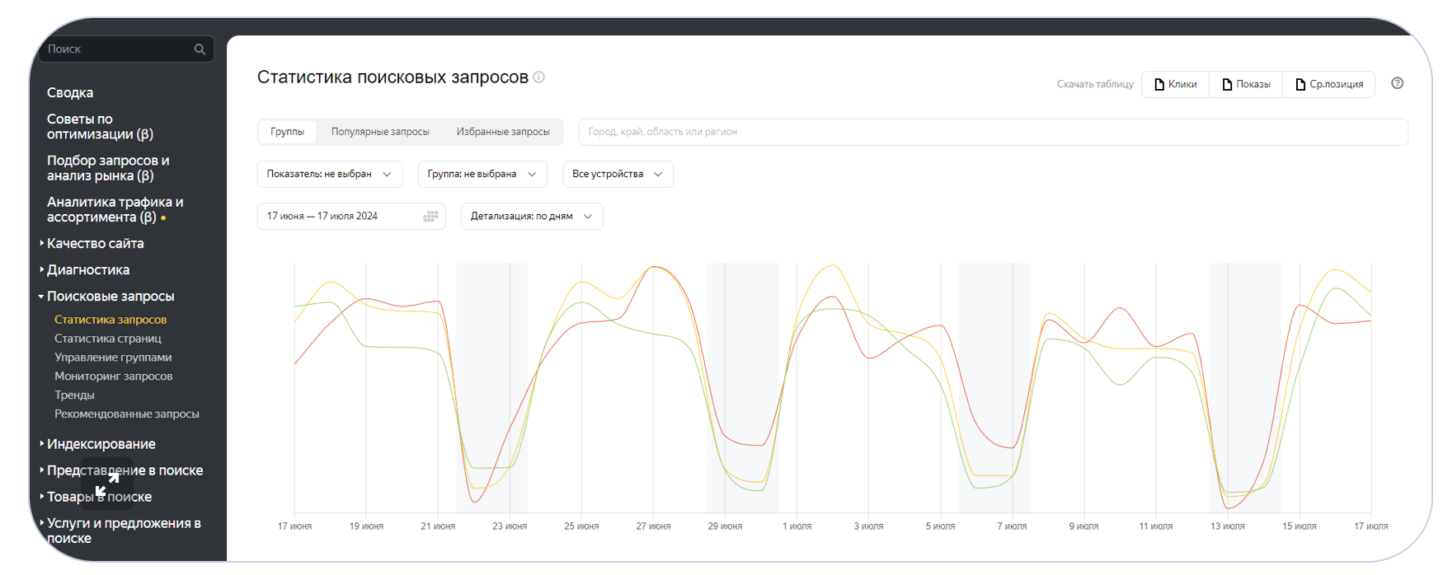Screen dimensions: 1443x575
Task: Open Детализация: по дням dropdown
Action: (531, 217)
